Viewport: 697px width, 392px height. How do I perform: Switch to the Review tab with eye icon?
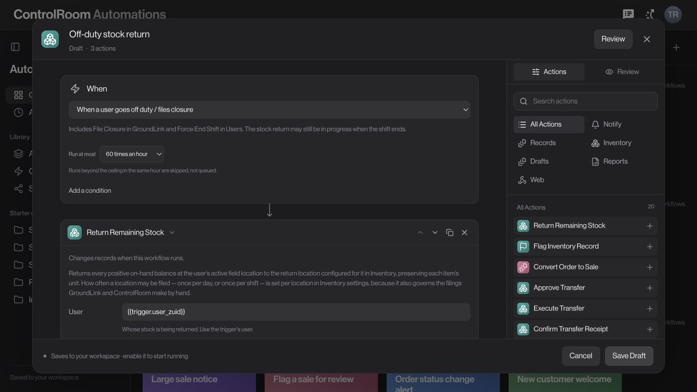pyautogui.click(x=622, y=72)
